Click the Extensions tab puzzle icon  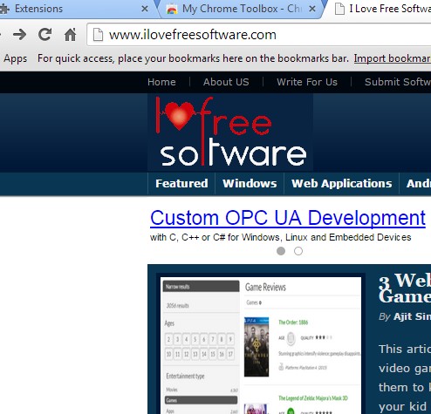[4, 9]
